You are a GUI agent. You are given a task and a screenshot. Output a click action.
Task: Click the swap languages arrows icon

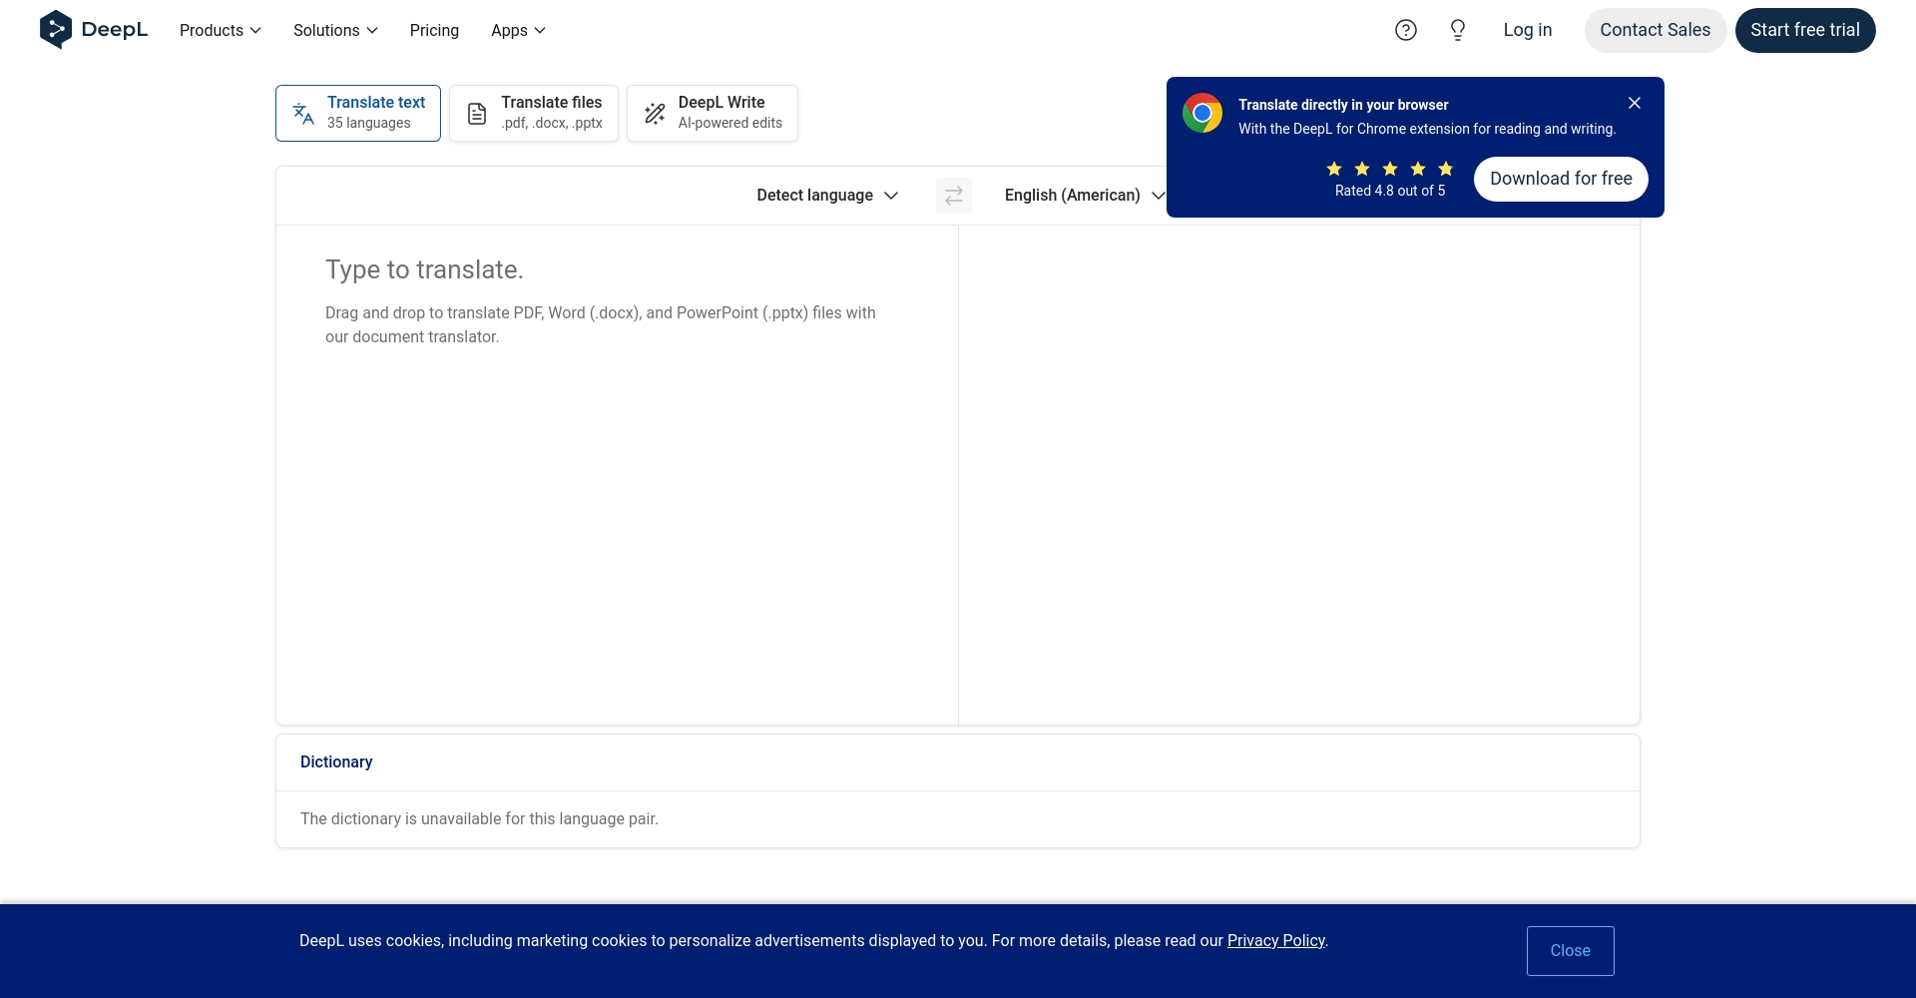pyautogui.click(x=954, y=195)
